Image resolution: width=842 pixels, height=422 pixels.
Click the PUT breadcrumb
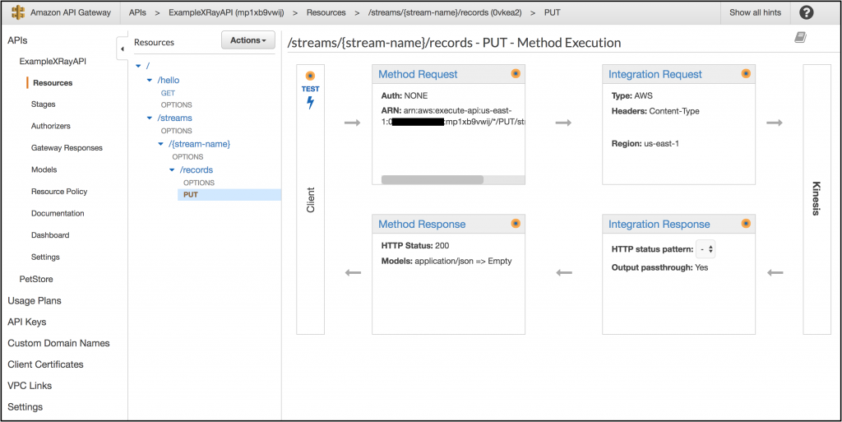tap(552, 12)
